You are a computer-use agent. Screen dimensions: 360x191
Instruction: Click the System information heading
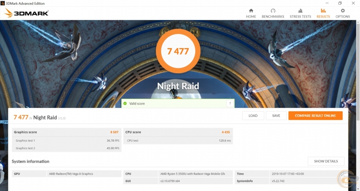click(31, 162)
